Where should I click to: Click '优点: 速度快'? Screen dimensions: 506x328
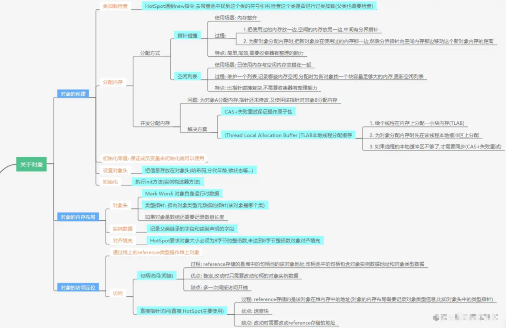[254, 311]
